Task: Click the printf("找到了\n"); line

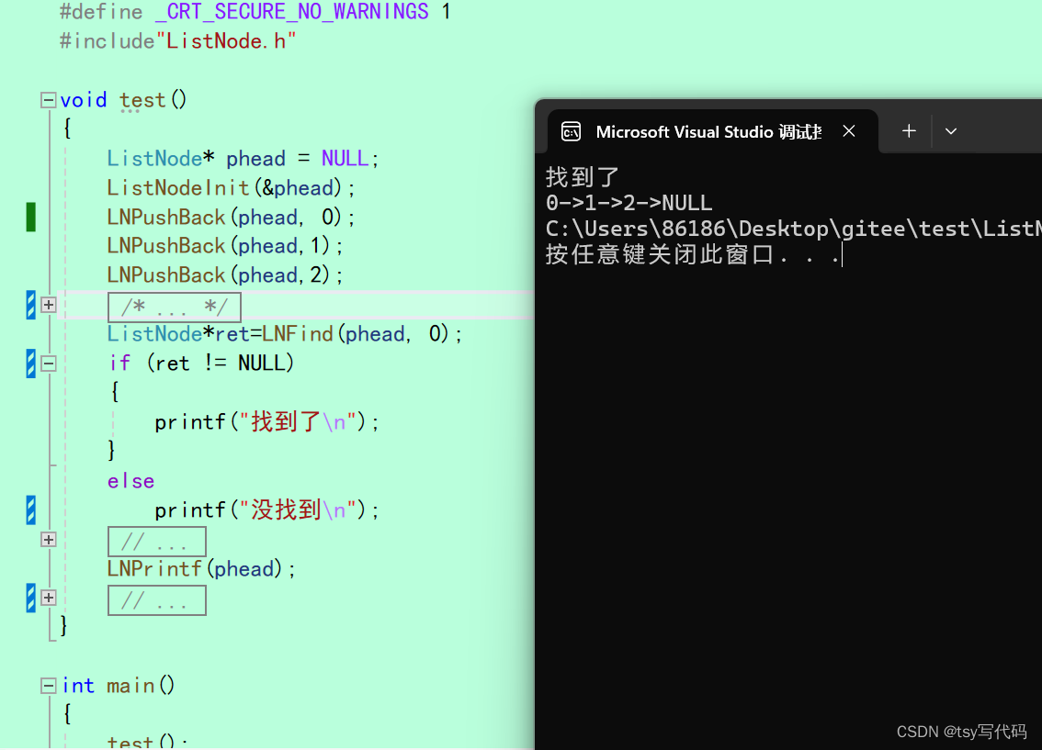Action: point(266,422)
